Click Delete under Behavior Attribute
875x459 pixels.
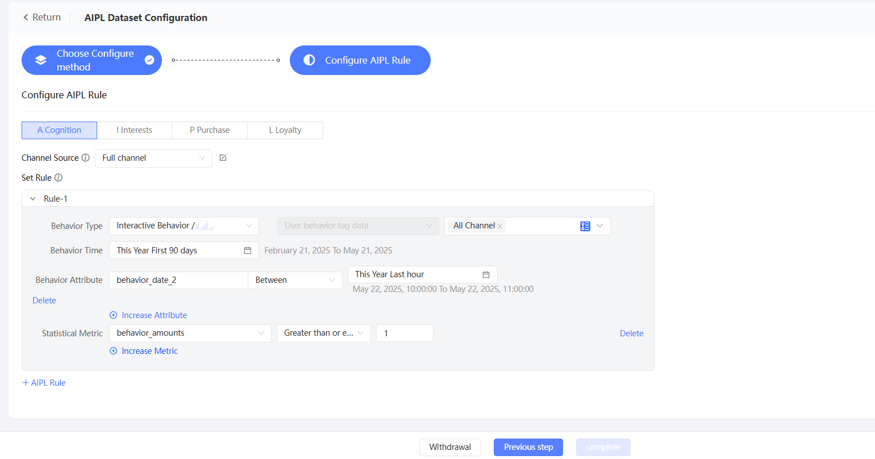44,301
